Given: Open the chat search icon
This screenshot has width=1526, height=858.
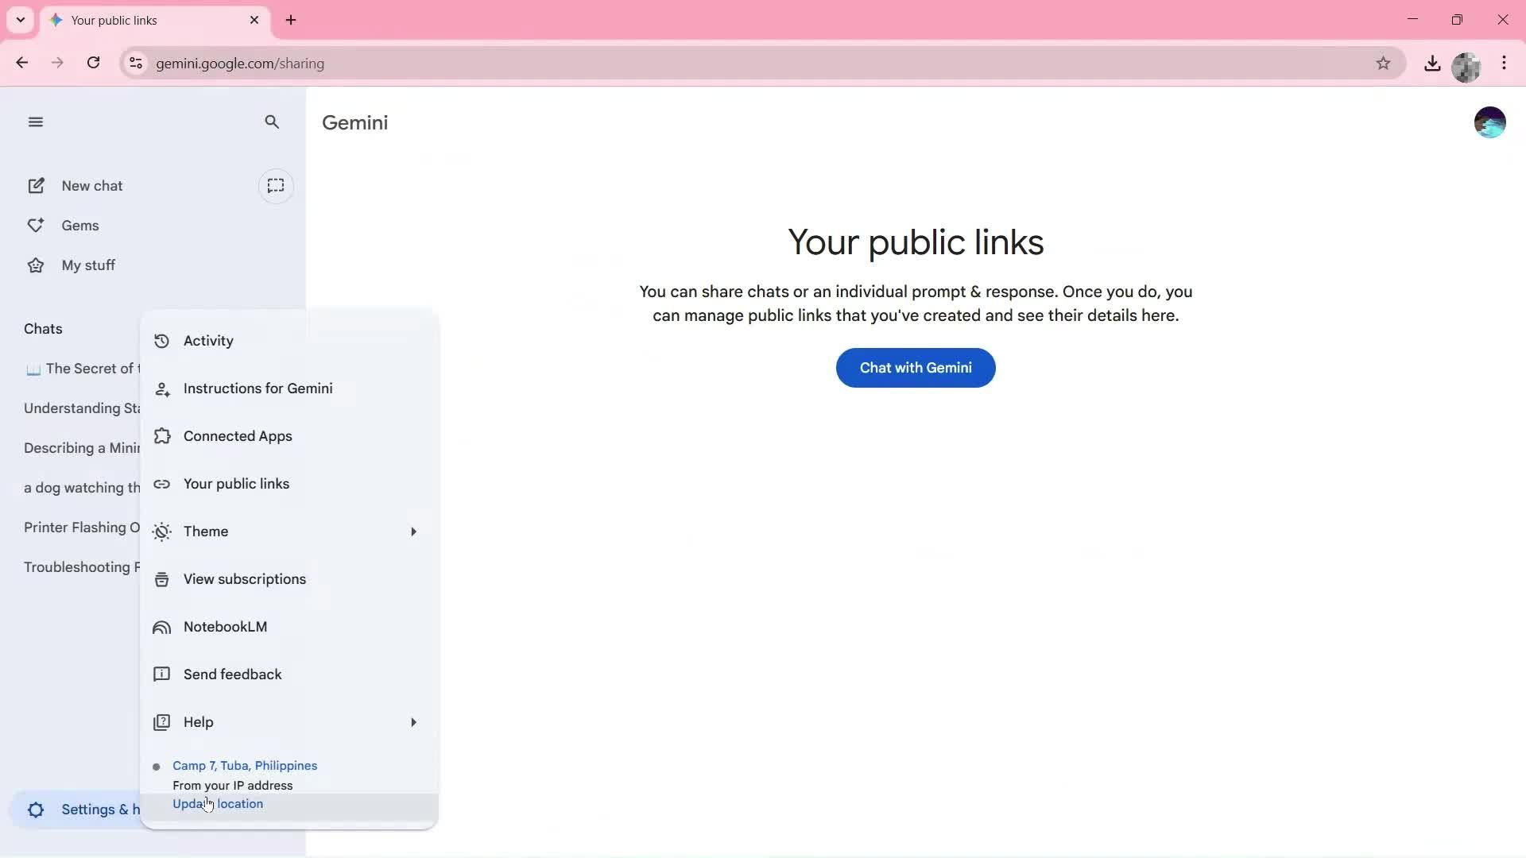Looking at the screenshot, I should click(272, 122).
